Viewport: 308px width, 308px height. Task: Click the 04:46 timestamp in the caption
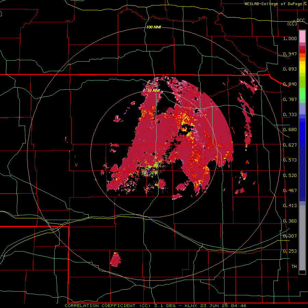pos(239,306)
